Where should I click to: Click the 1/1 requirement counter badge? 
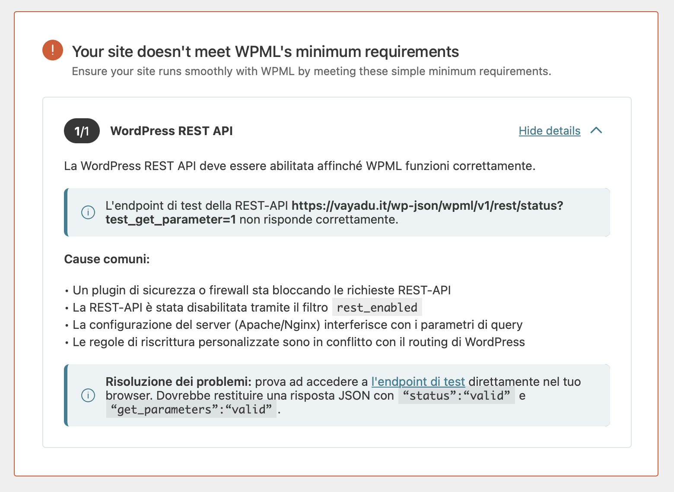[x=82, y=131]
